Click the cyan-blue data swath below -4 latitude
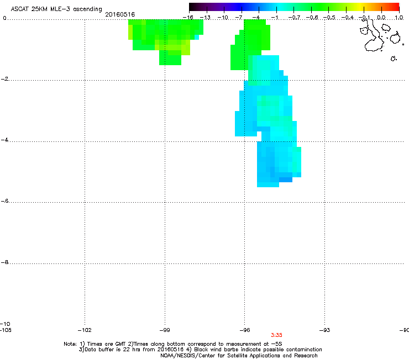This screenshot has width=409, height=359. coord(278,163)
